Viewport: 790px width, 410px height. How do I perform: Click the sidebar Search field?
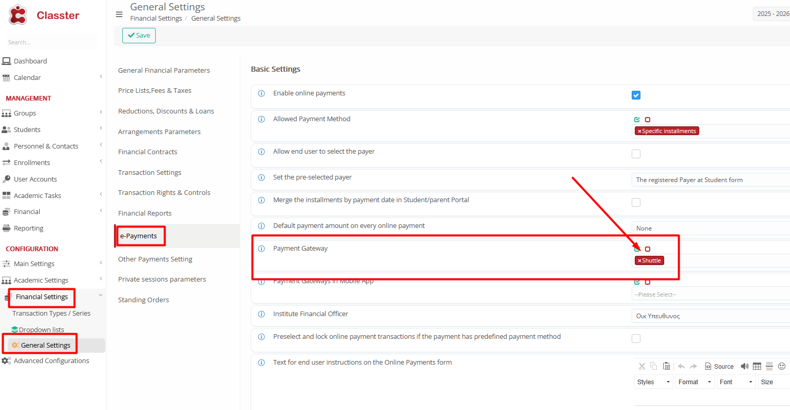[x=50, y=42]
